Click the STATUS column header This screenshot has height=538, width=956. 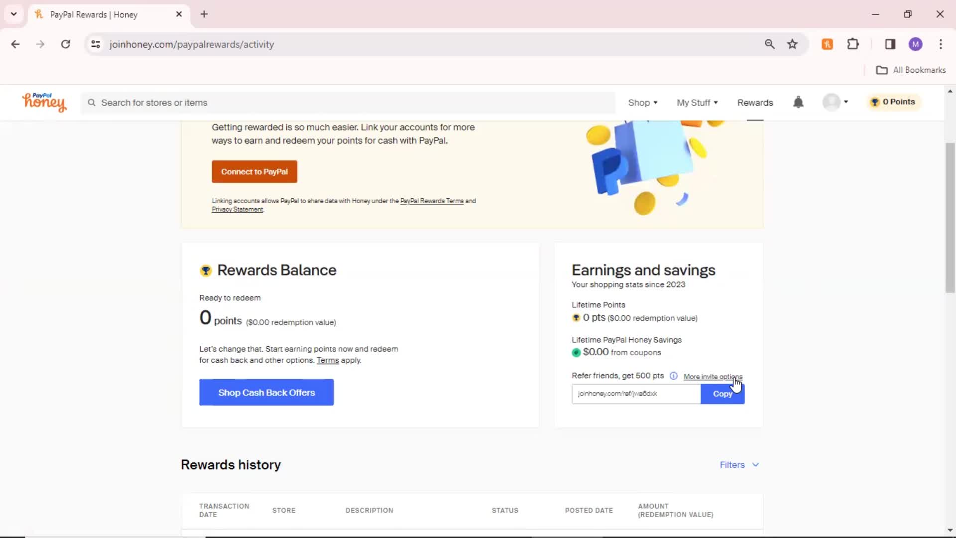coord(505,511)
